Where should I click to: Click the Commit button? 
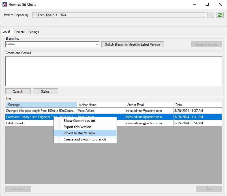[x=18, y=91]
